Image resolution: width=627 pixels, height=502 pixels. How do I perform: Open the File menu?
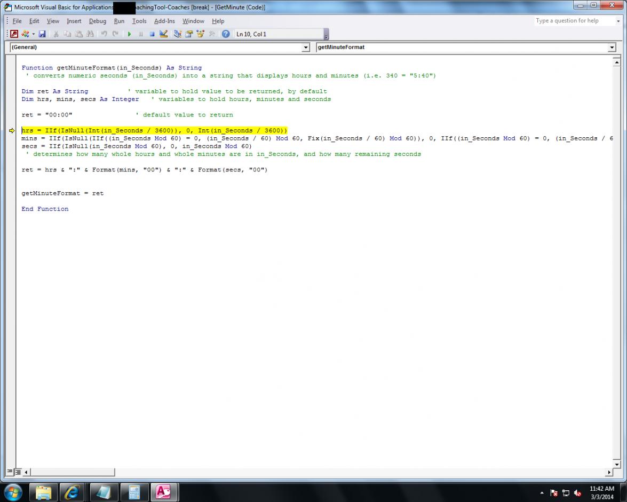click(x=17, y=21)
